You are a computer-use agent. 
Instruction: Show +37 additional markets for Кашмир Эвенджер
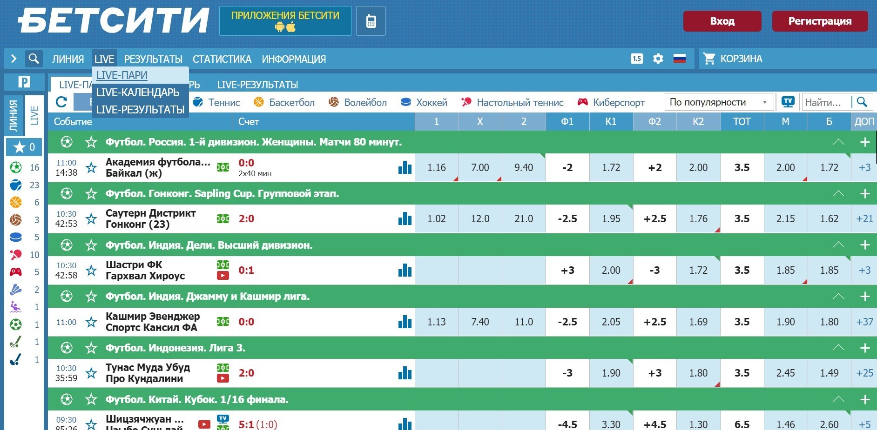click(864, 322)
